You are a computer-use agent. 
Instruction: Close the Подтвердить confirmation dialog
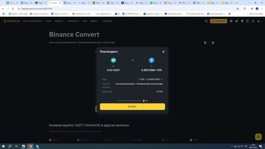[163, 52]
